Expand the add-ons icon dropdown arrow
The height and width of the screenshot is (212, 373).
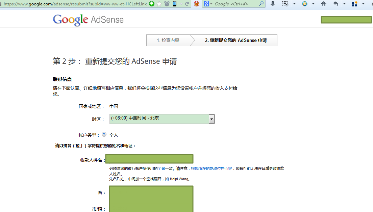[363, 4]
